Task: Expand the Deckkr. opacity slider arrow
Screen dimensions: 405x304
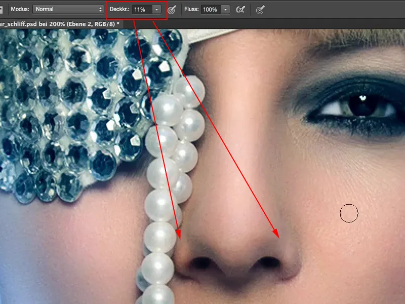Action: [x=156, y=10]
